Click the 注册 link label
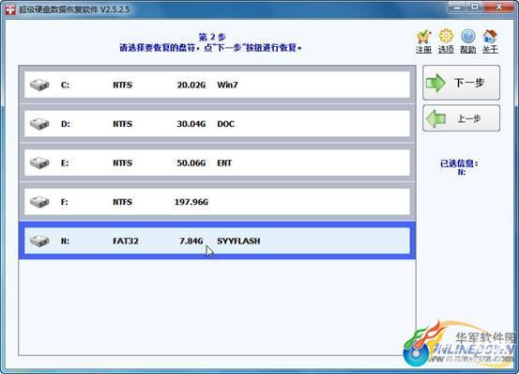Screen dimensions: 519x374 pyautogui.click(x=423, y=50)
